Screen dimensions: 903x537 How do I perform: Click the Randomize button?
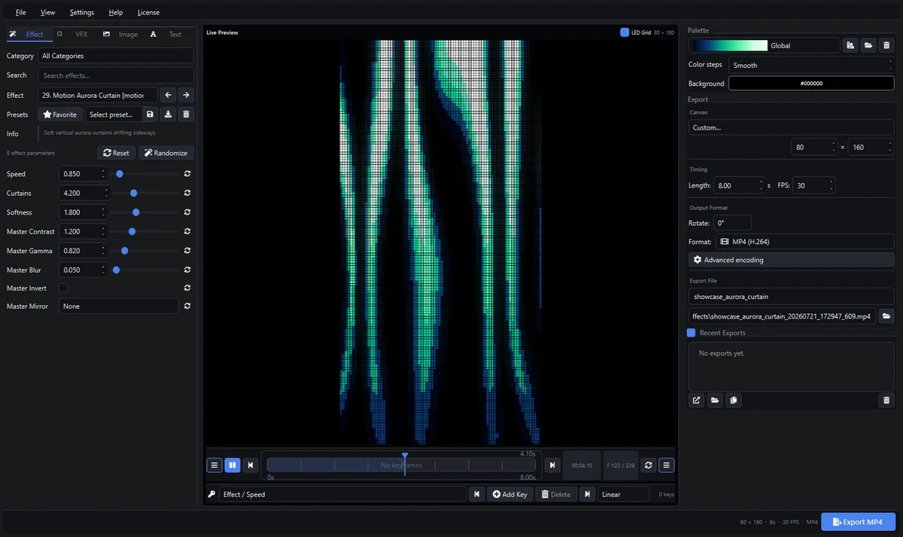point(166,153)
